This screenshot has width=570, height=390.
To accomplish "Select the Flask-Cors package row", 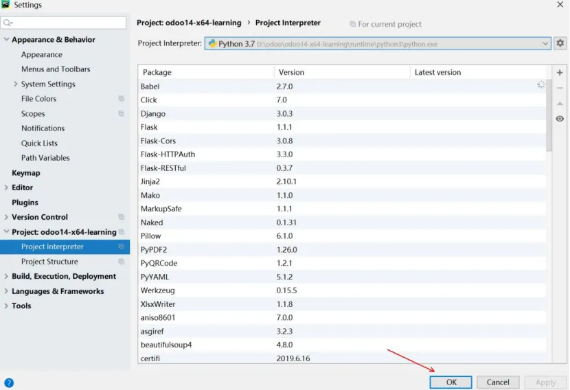I will 342,141.
